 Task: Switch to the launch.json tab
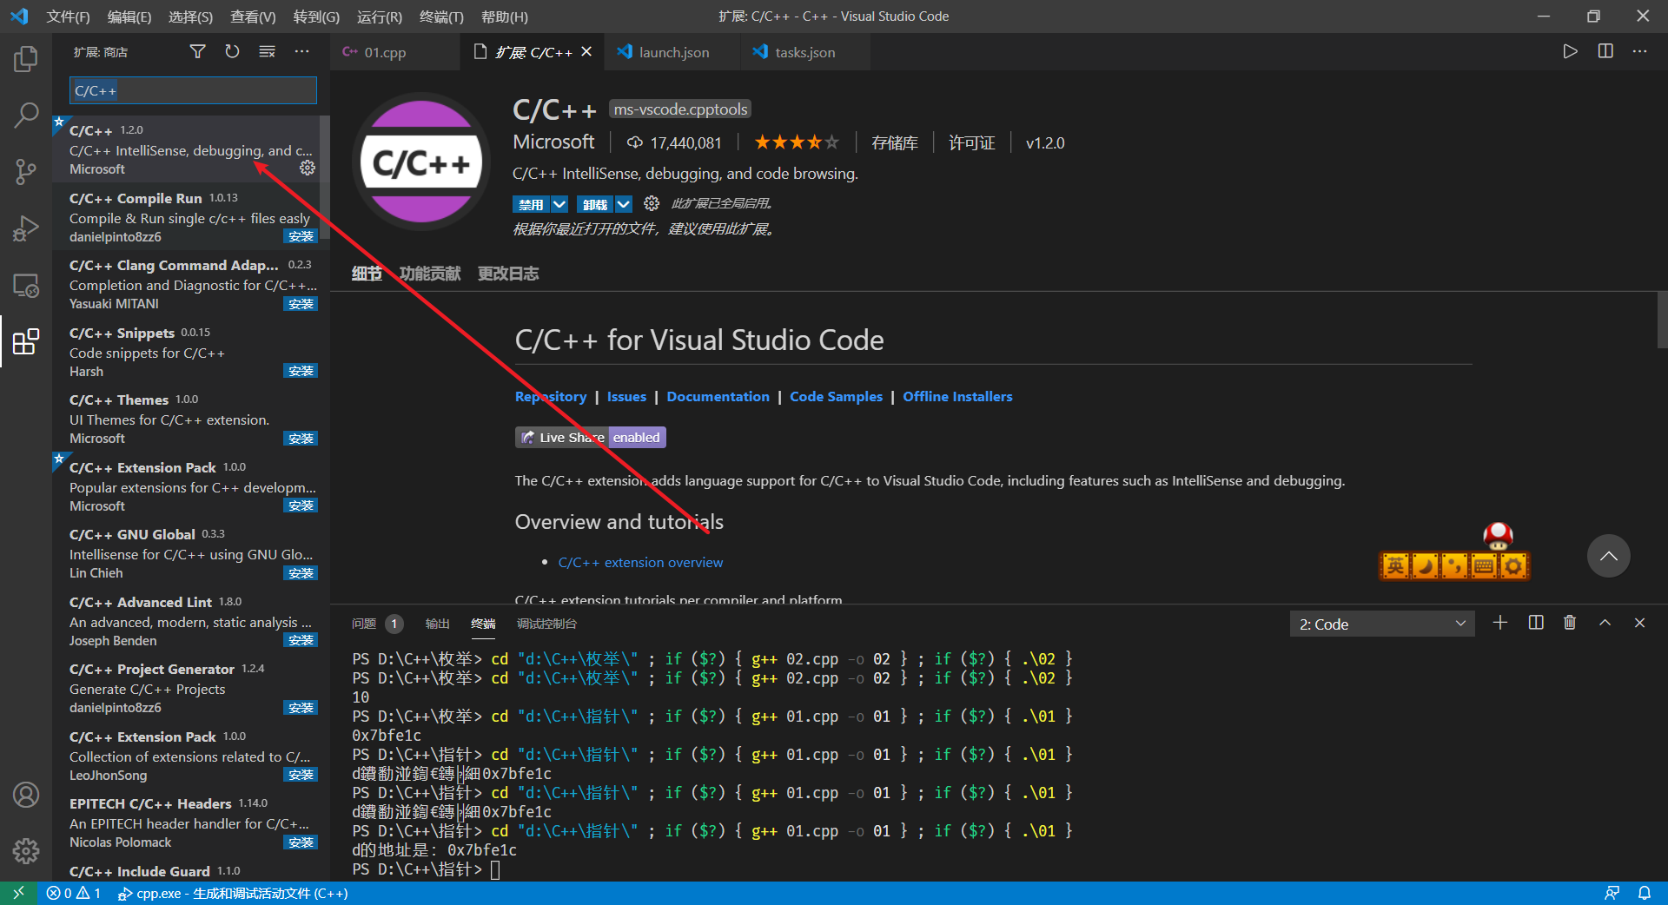click(x=674, y=52)
